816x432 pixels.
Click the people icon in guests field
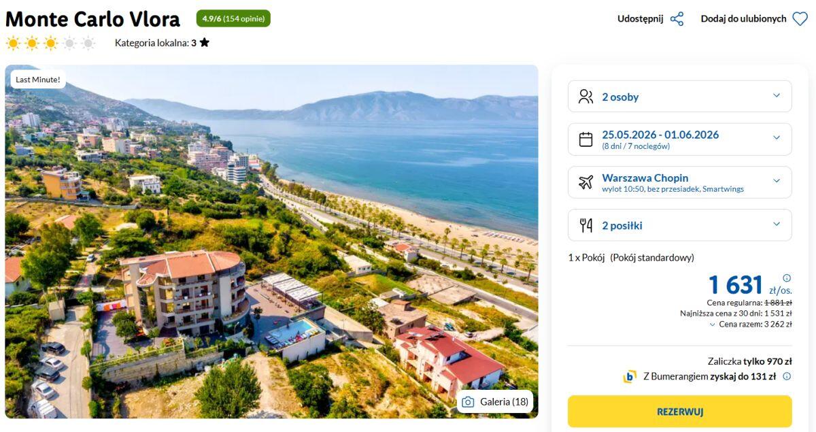pyautogui.click(x=585, y=97)
